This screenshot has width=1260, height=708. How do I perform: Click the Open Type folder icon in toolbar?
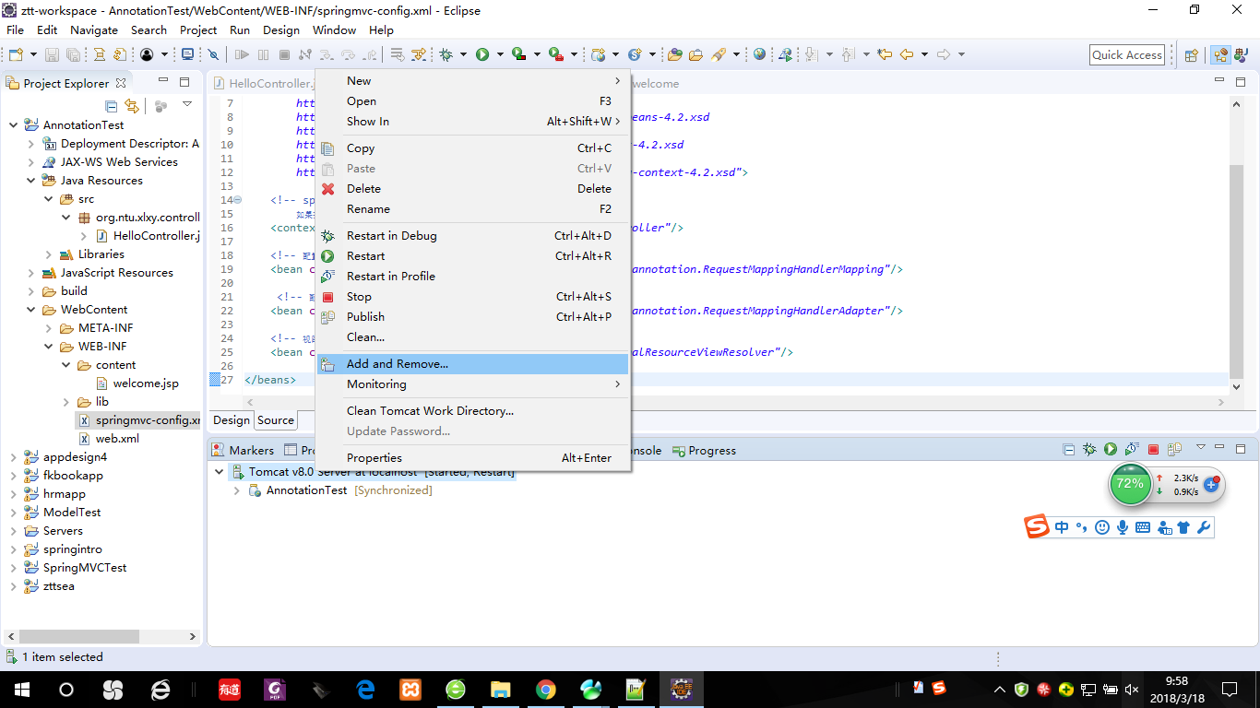674,54
